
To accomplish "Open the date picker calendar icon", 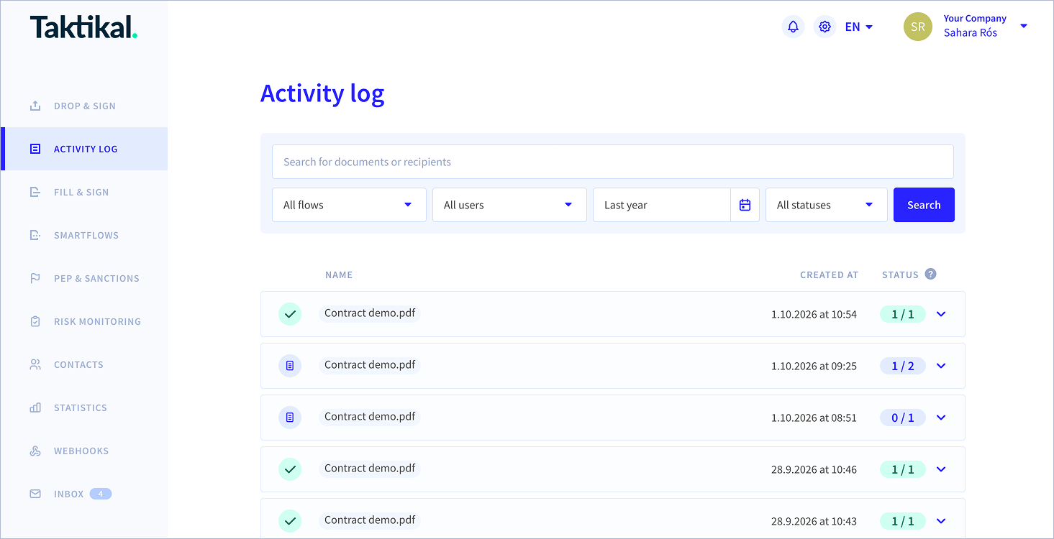I will click(x=745, y=205).
